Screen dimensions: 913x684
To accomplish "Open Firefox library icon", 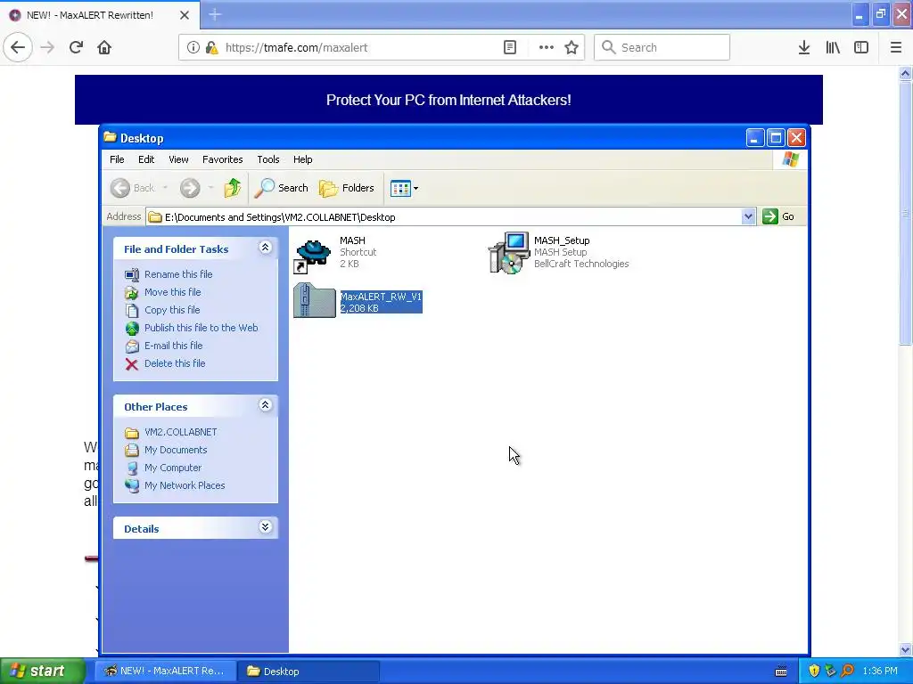I will tap(833, 47).
